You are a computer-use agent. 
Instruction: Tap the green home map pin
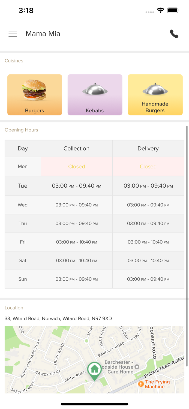pyautogui.click(x=94, y=370)
